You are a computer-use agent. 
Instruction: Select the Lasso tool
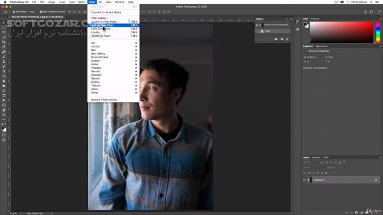[x=4, y=33]
